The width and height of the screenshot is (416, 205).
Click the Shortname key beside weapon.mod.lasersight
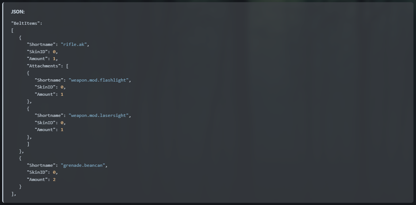click(x=49, y=115)
